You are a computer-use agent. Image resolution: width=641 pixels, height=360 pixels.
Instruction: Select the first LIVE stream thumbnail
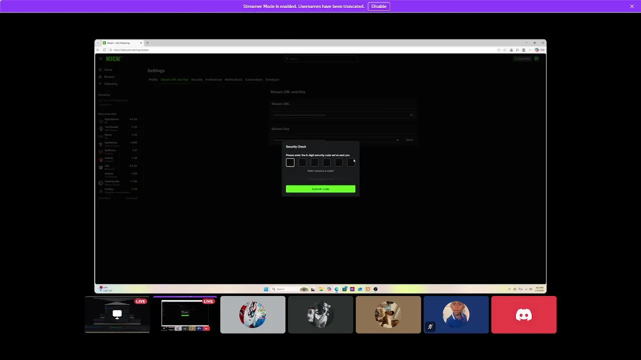coord(117,314)
